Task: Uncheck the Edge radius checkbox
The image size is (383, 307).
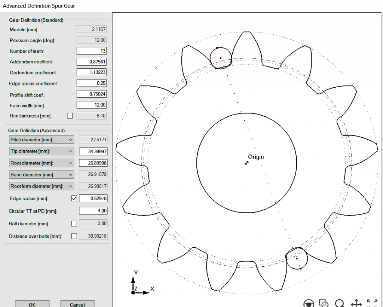Action: point(74,198)
